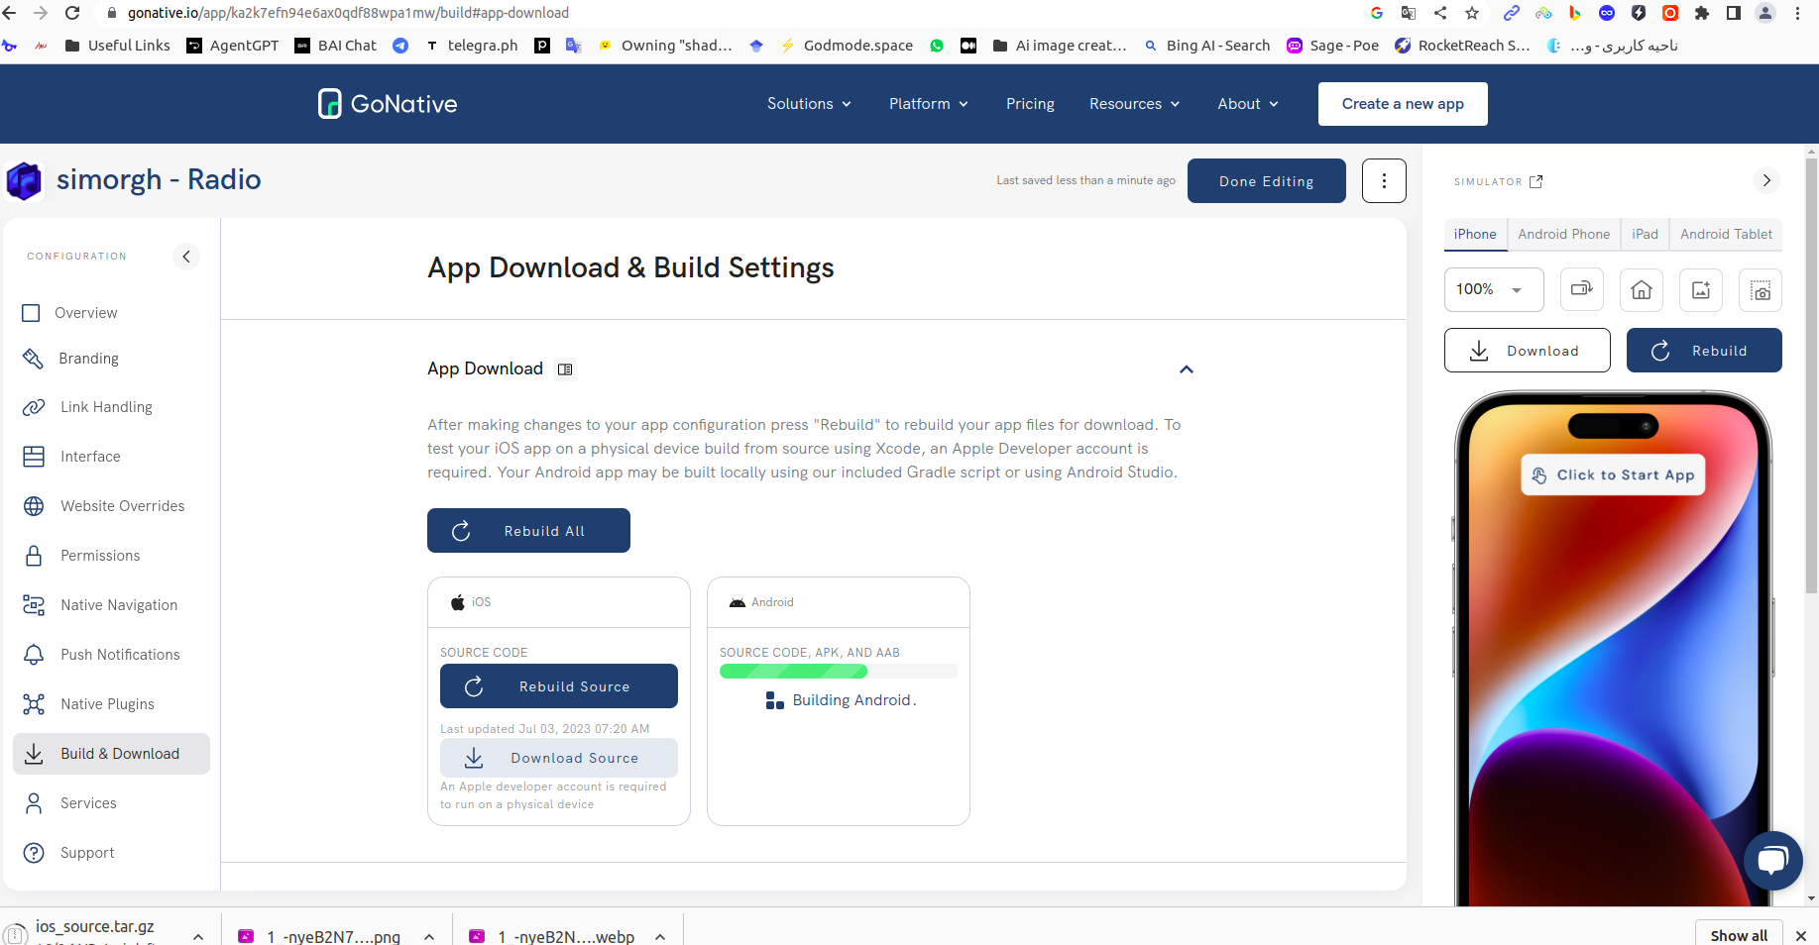
Task: Click the simulator Download button
Action: (x=1528, y=351)
